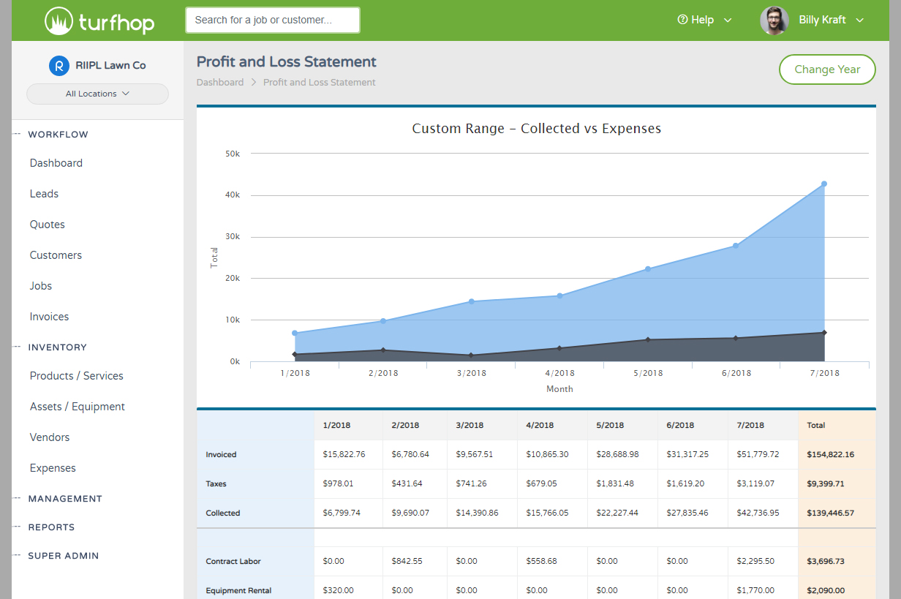Click the Help question mark icon
Image resolution: width=901 pixels, height=599 pixels.
pyautogui.click(x=681, y=20)
